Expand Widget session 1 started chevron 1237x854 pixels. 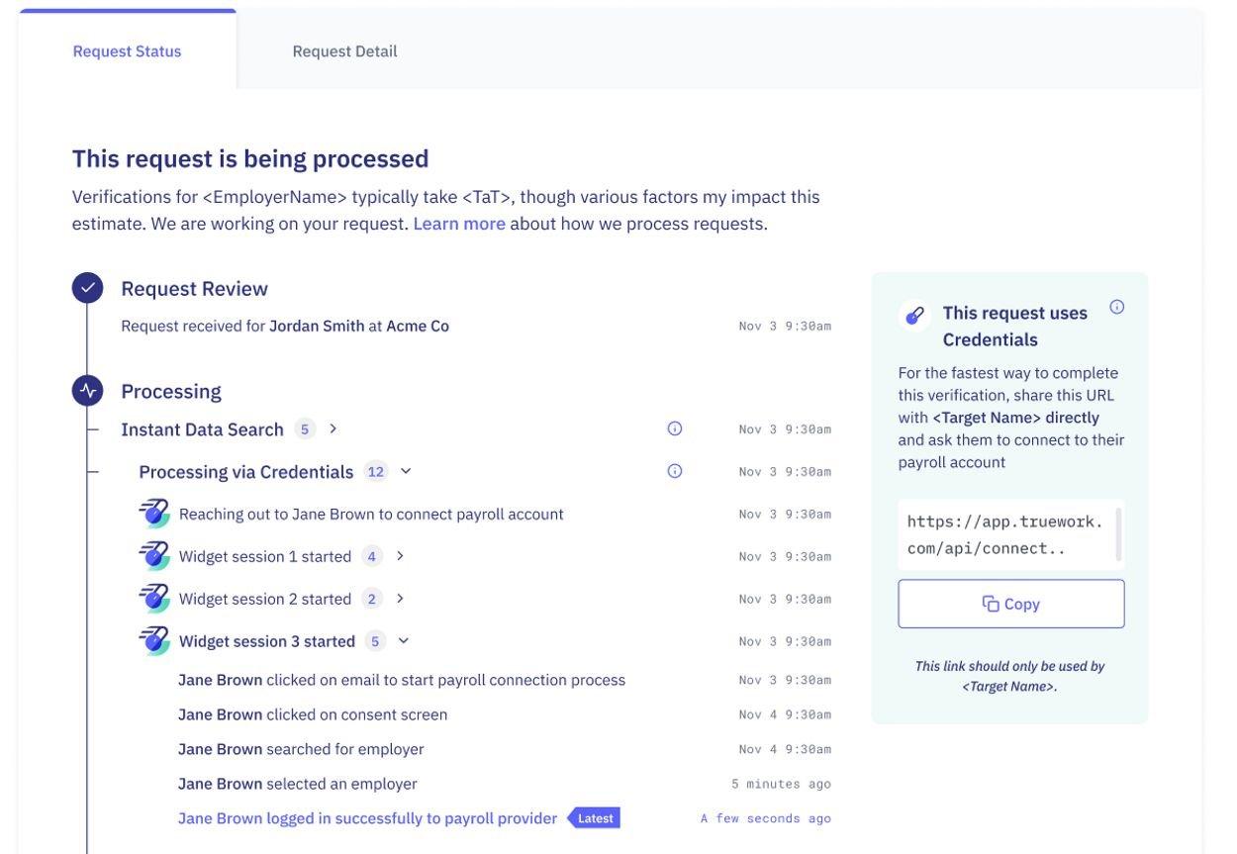click(x=401, y=556)
